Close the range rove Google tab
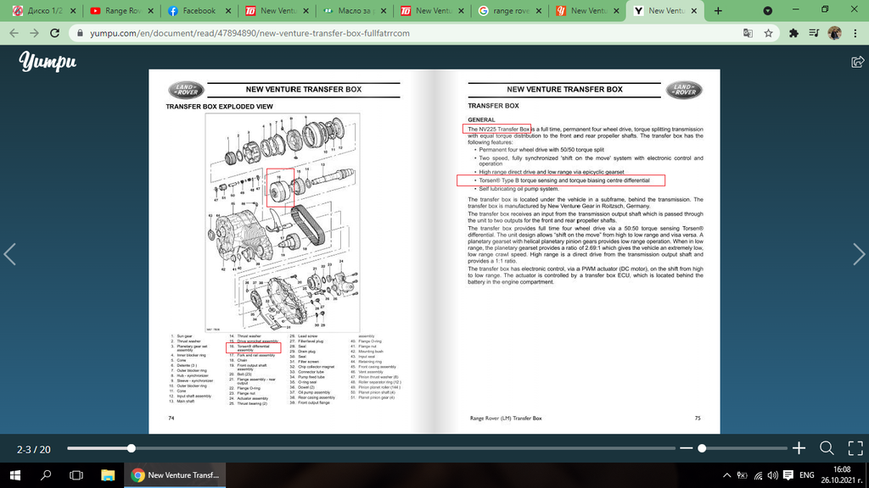This screenshot has width=869, height=488. pyautogui.click(x=539, y=10)
